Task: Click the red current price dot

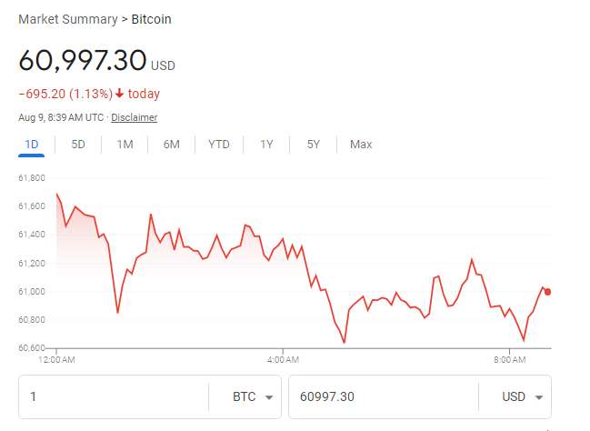Action: point(547,292)
